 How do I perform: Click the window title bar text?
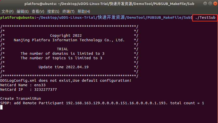(109, 4)
